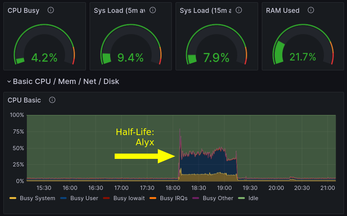Toggle Idle series in legend
Screen dimensions: 347x216
pyautogui.click(x=253, y=198)
